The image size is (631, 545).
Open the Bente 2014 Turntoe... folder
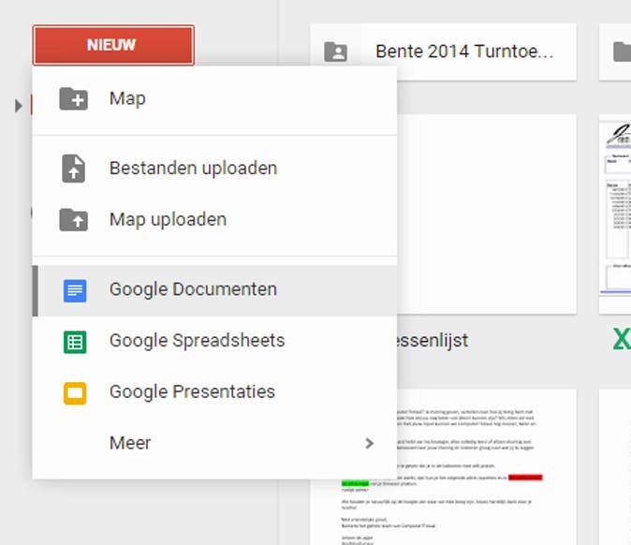point(443,52)
